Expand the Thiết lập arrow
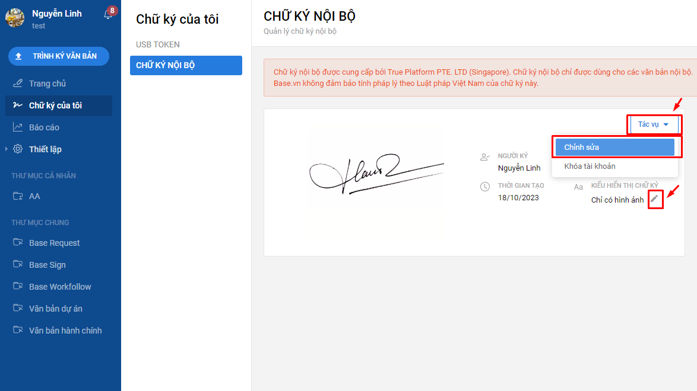 pyautogui.click(x=6, y=149)
